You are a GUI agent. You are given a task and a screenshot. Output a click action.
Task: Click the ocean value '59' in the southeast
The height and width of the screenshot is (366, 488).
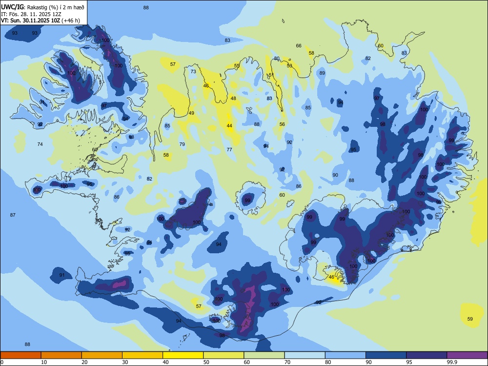470,319
